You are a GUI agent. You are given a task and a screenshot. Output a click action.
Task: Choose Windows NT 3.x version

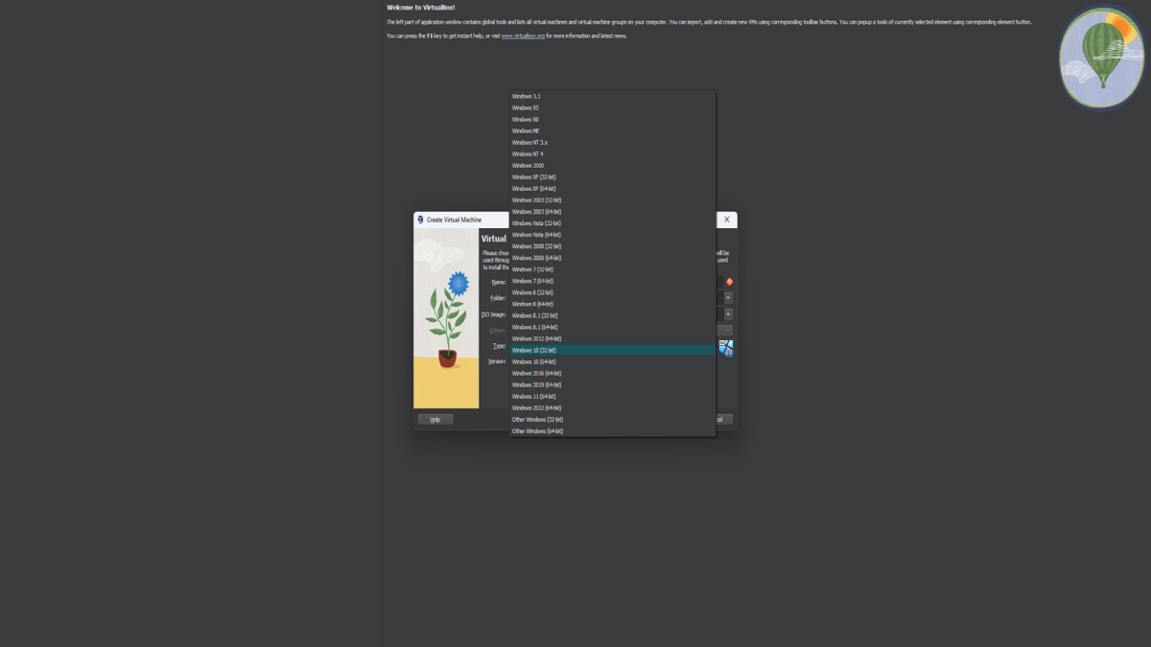613,143
